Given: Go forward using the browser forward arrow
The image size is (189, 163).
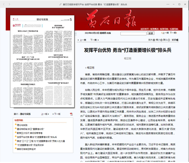Looking at the screenshot, I should point(9,4).
